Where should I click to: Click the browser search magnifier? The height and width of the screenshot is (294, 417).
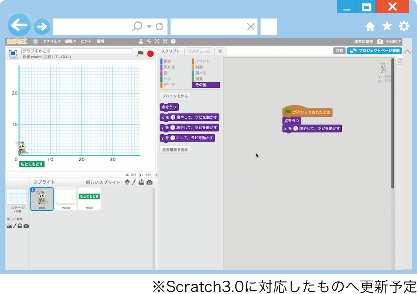point(137,26)
